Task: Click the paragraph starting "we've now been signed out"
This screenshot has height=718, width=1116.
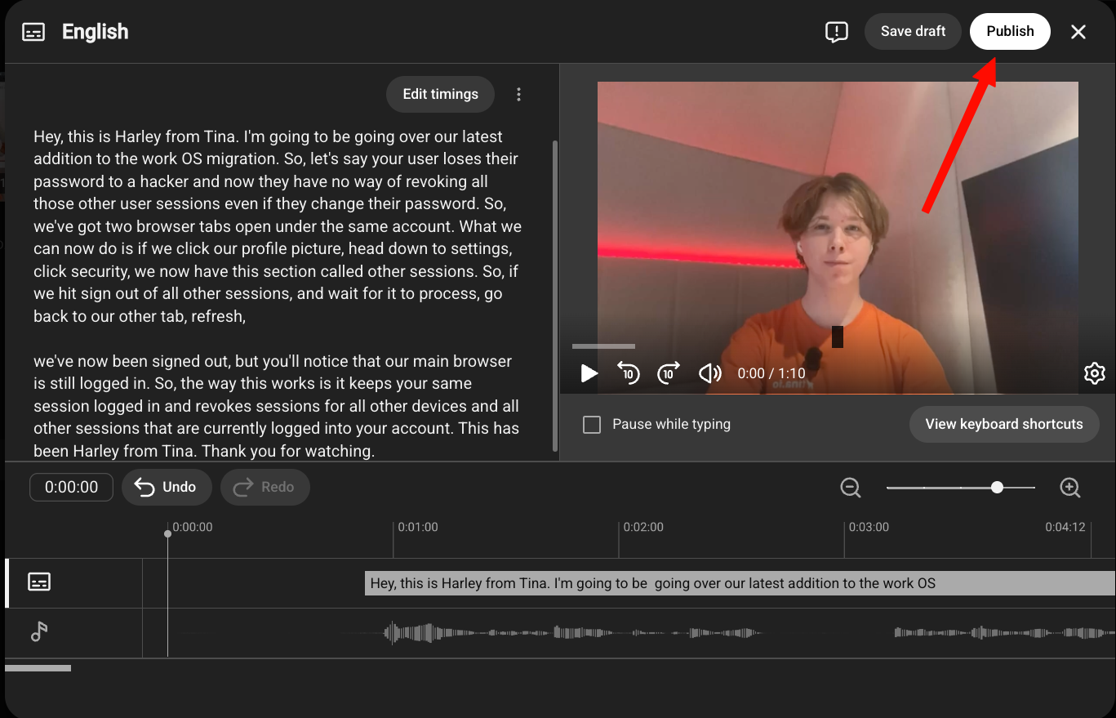Action: point(276,406)
